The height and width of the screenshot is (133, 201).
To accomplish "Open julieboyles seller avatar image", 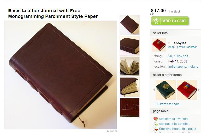I will [159, 45].
